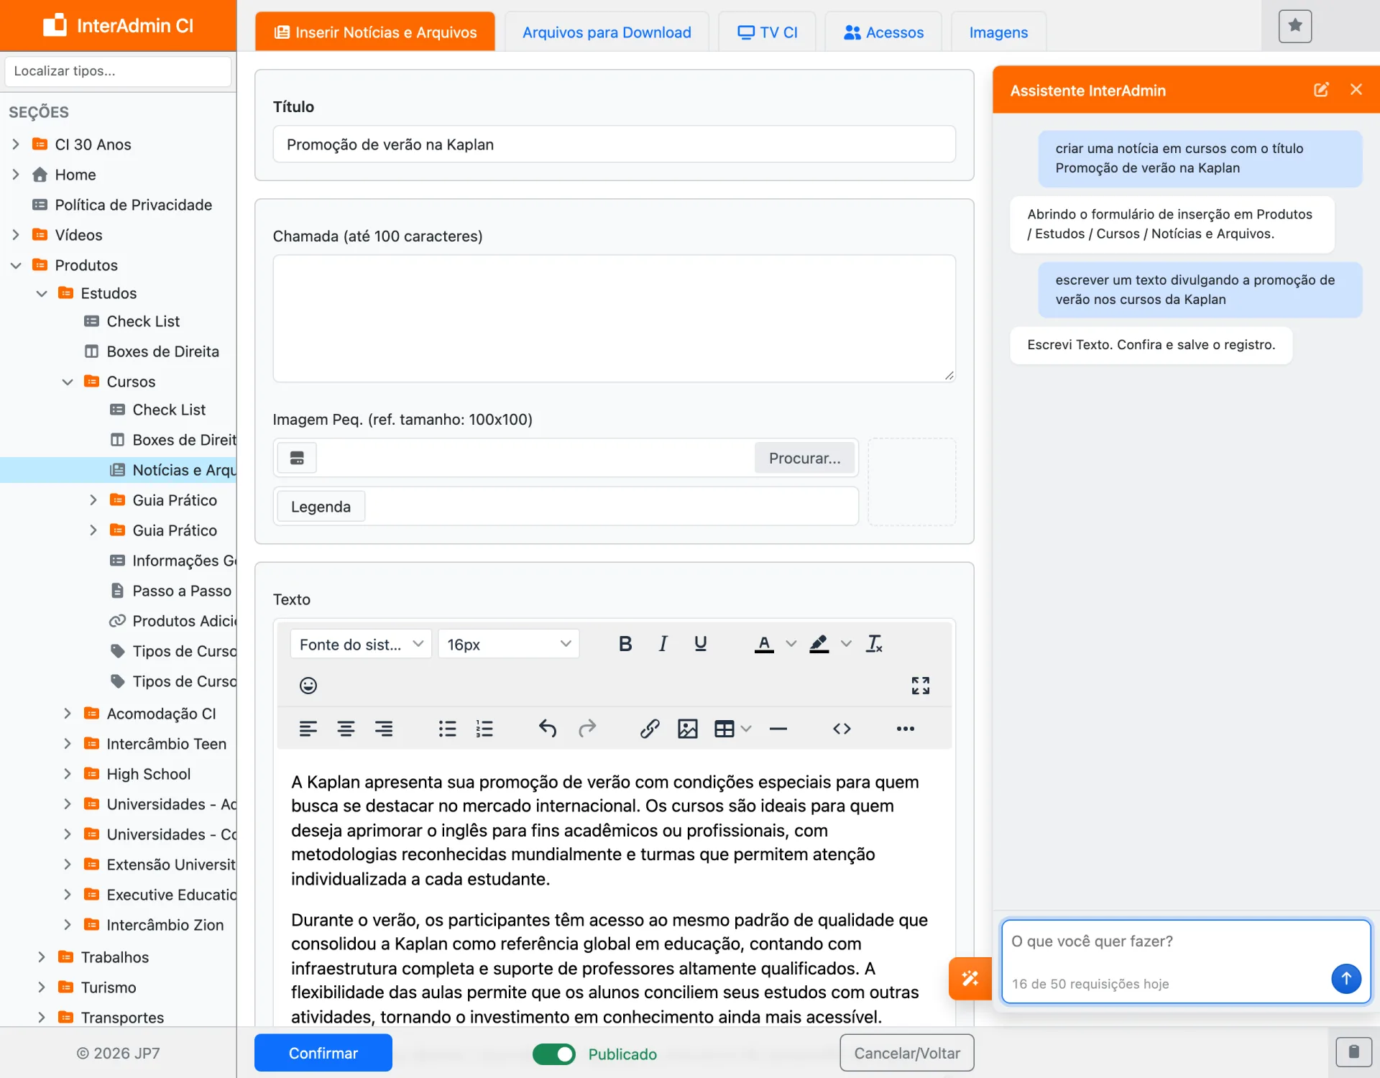
Task: Collapse the Produtos section
Action: tap(16, 265)
